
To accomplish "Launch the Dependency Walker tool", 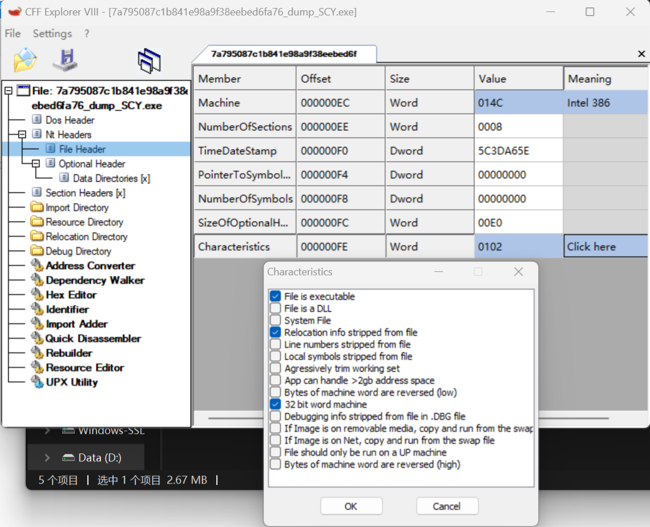I will pyautogui.click(x=95, y=280).
